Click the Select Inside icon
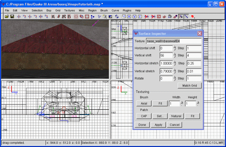 click(69, 17)
